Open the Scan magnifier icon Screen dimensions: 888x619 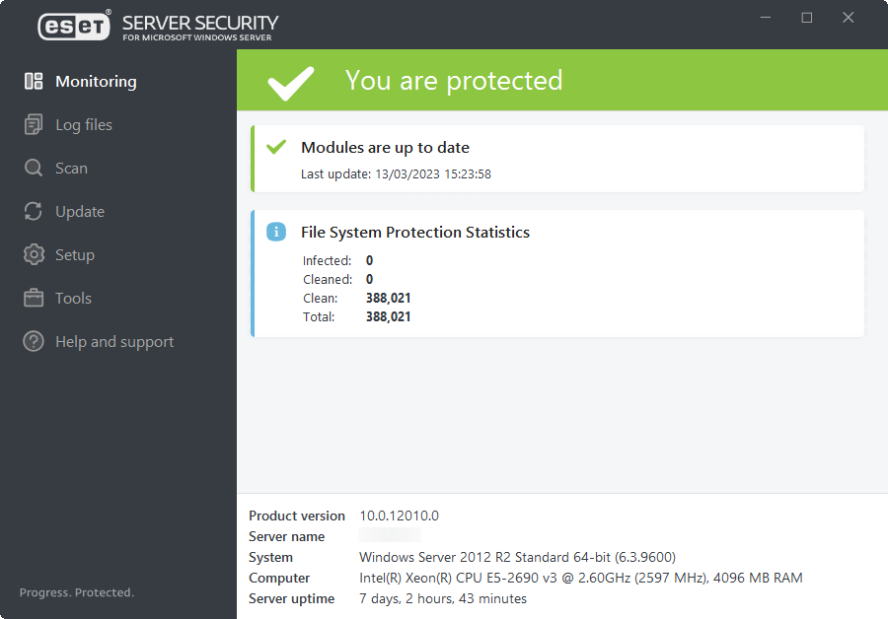33,168
